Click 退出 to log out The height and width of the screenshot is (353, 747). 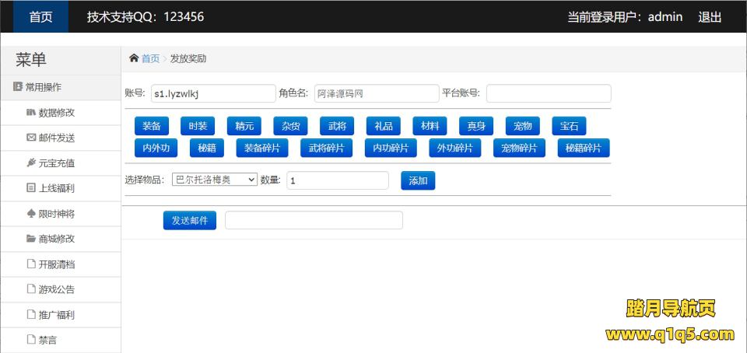click(x=710, y=16)
